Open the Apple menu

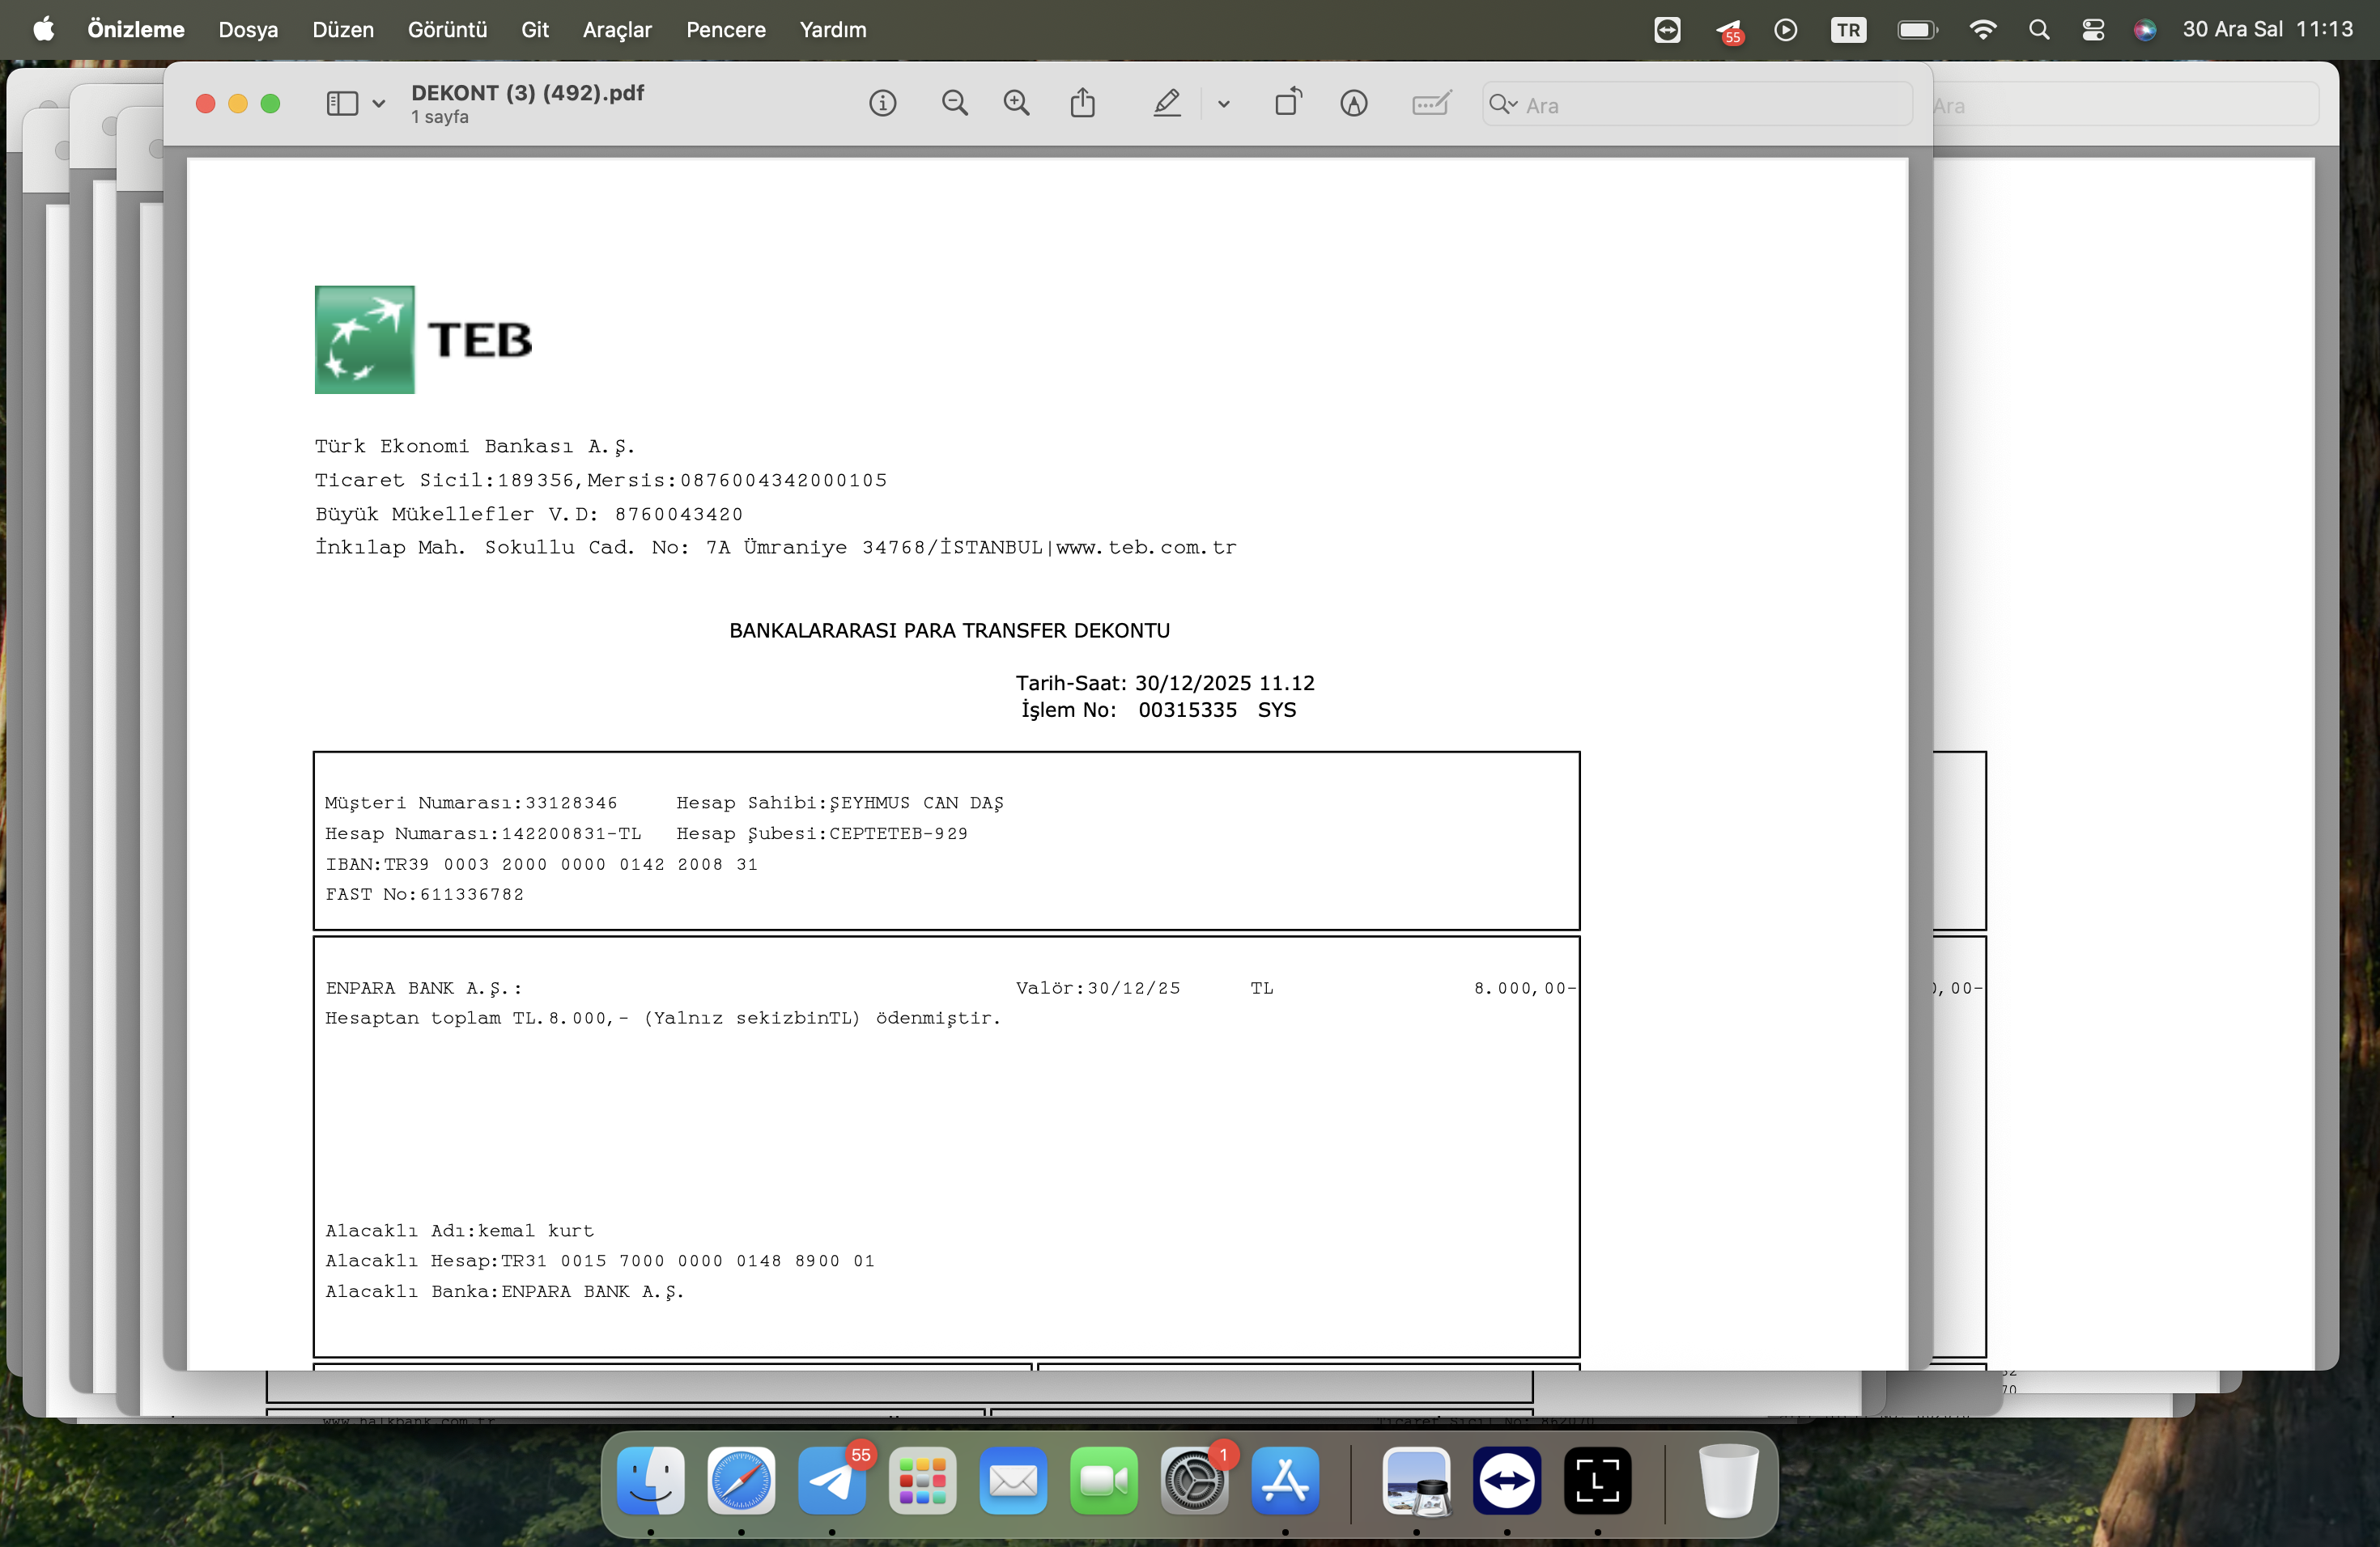click(44, 30)
